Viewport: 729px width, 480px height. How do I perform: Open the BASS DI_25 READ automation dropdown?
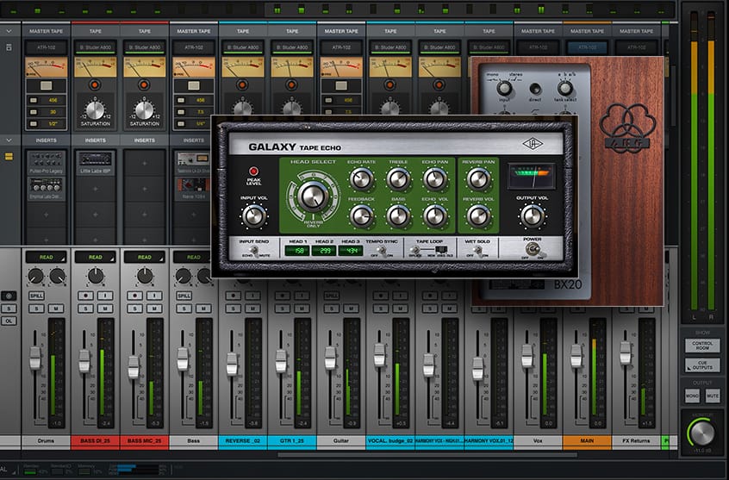pyautogui.click(x=96, y=257)
